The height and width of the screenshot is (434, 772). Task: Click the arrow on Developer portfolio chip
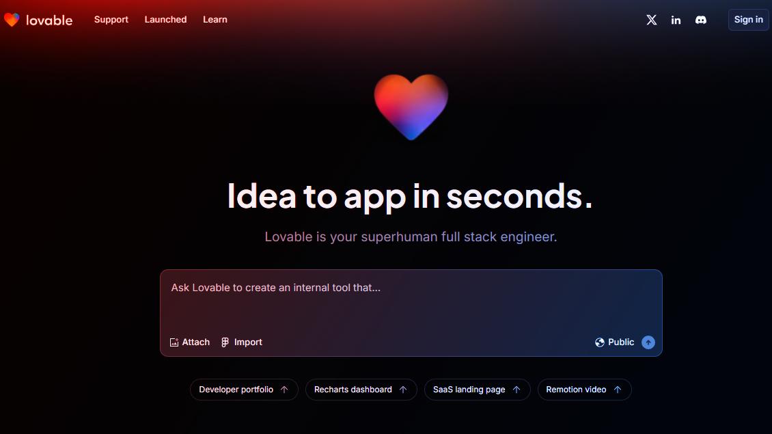[x=284, y=390]
